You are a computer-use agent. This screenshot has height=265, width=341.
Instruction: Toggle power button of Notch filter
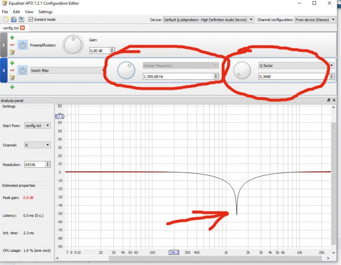pyautogui.click(x=23, y=70)
